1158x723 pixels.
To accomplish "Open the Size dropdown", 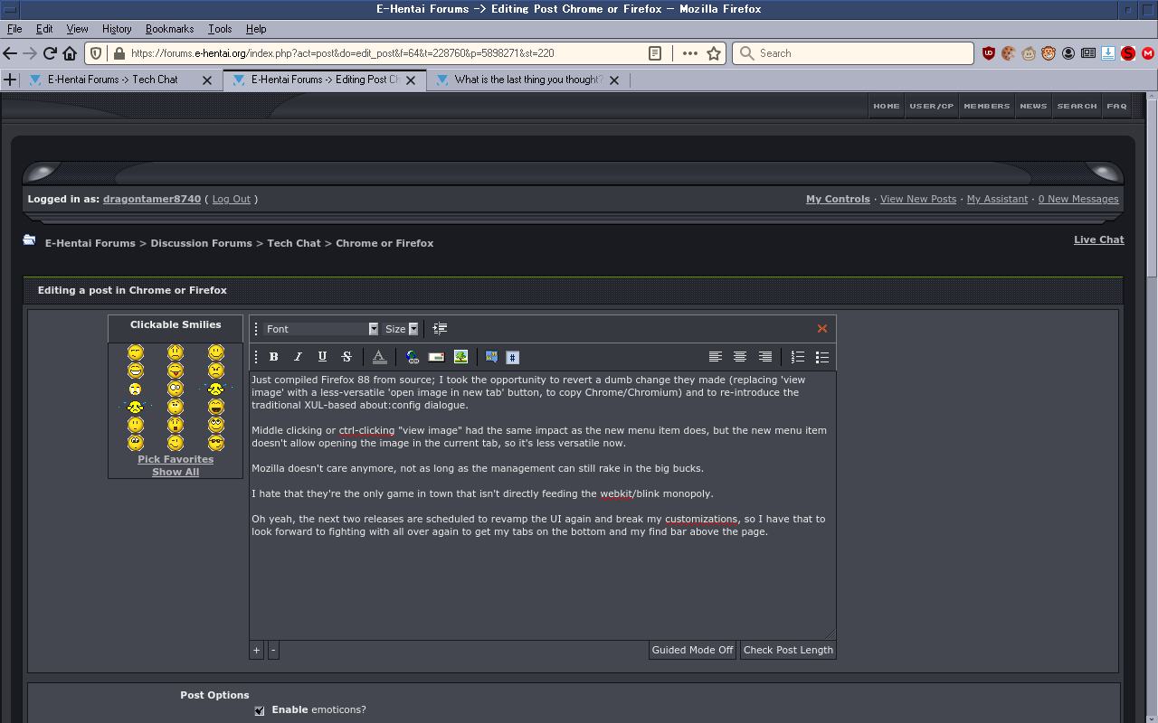I will point(401,329).
